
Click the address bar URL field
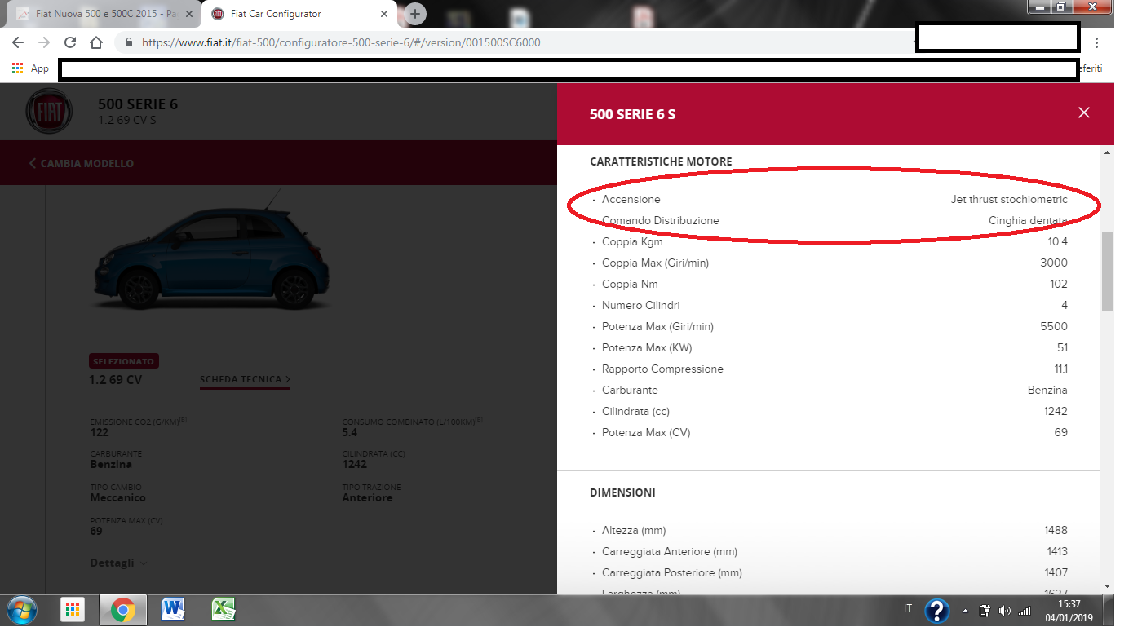[x=489, y=42]
